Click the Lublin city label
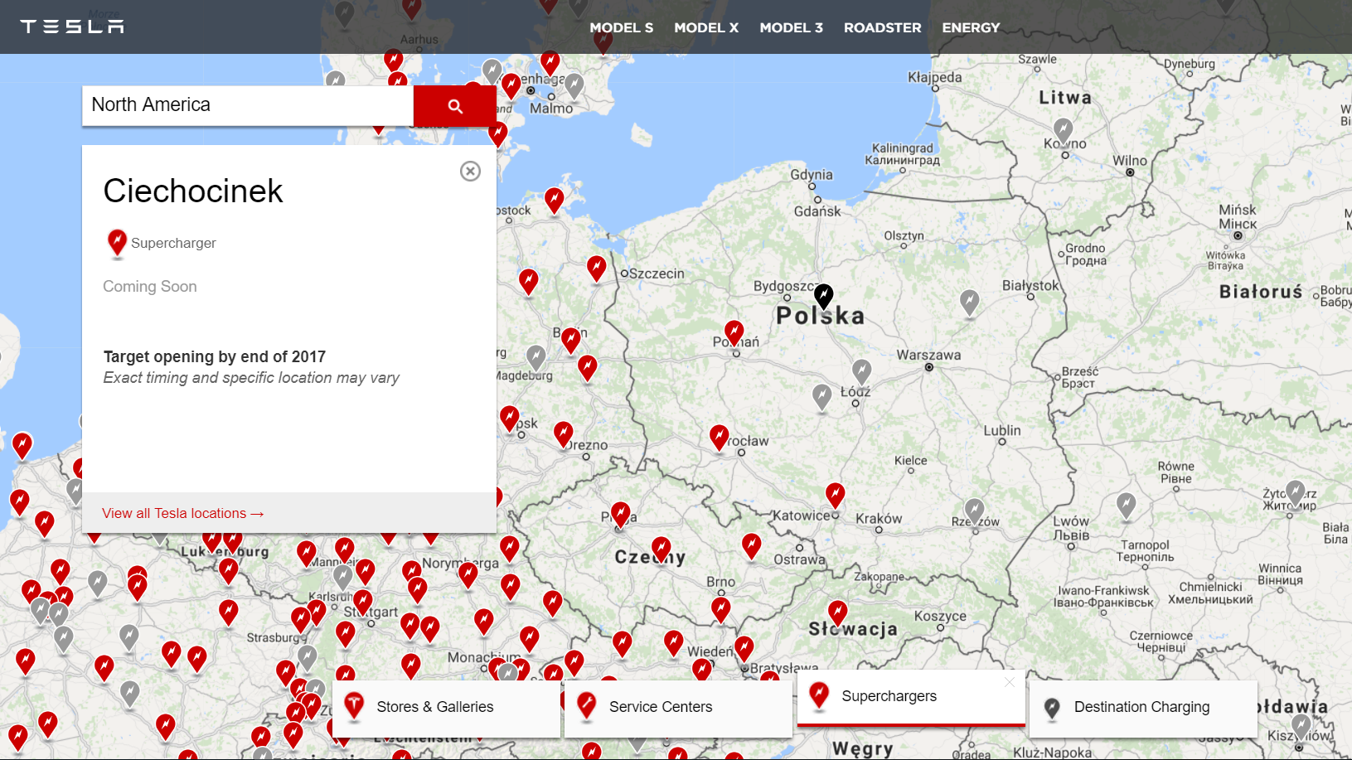The width and height of the screenshot is (1352, 760). tap(1002, 431)
